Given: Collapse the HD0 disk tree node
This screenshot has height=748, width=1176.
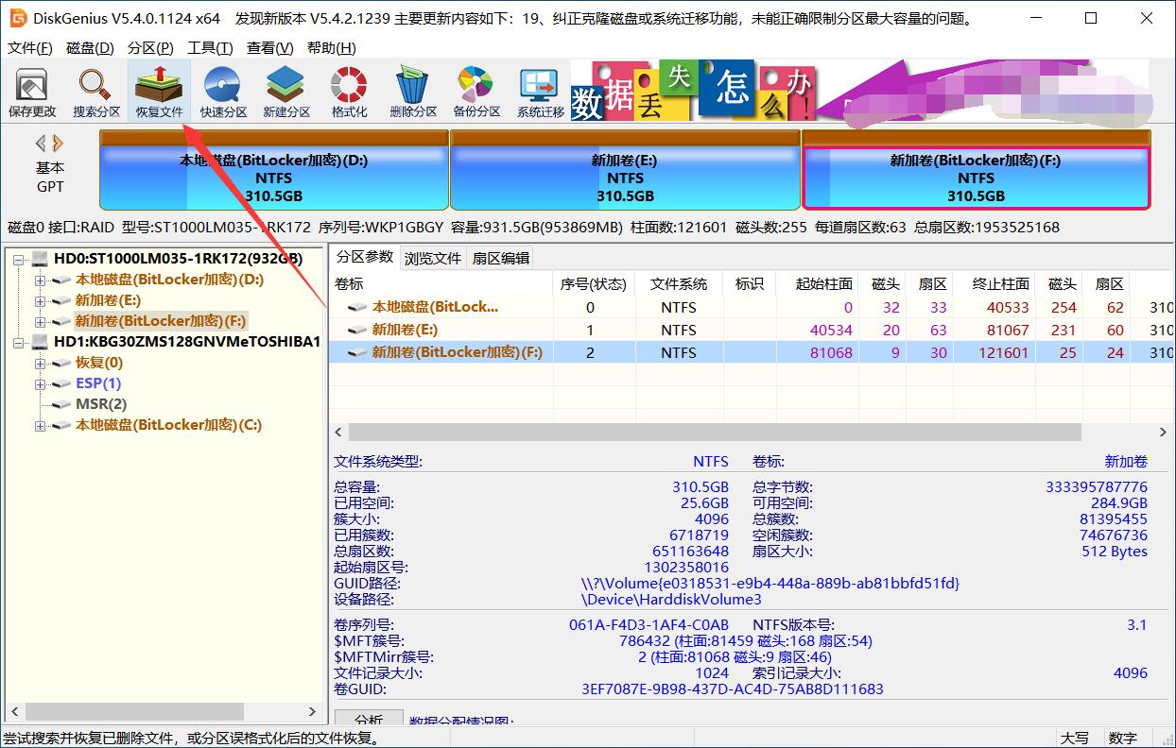Looking at the screenshot, I should pos(20,259).
